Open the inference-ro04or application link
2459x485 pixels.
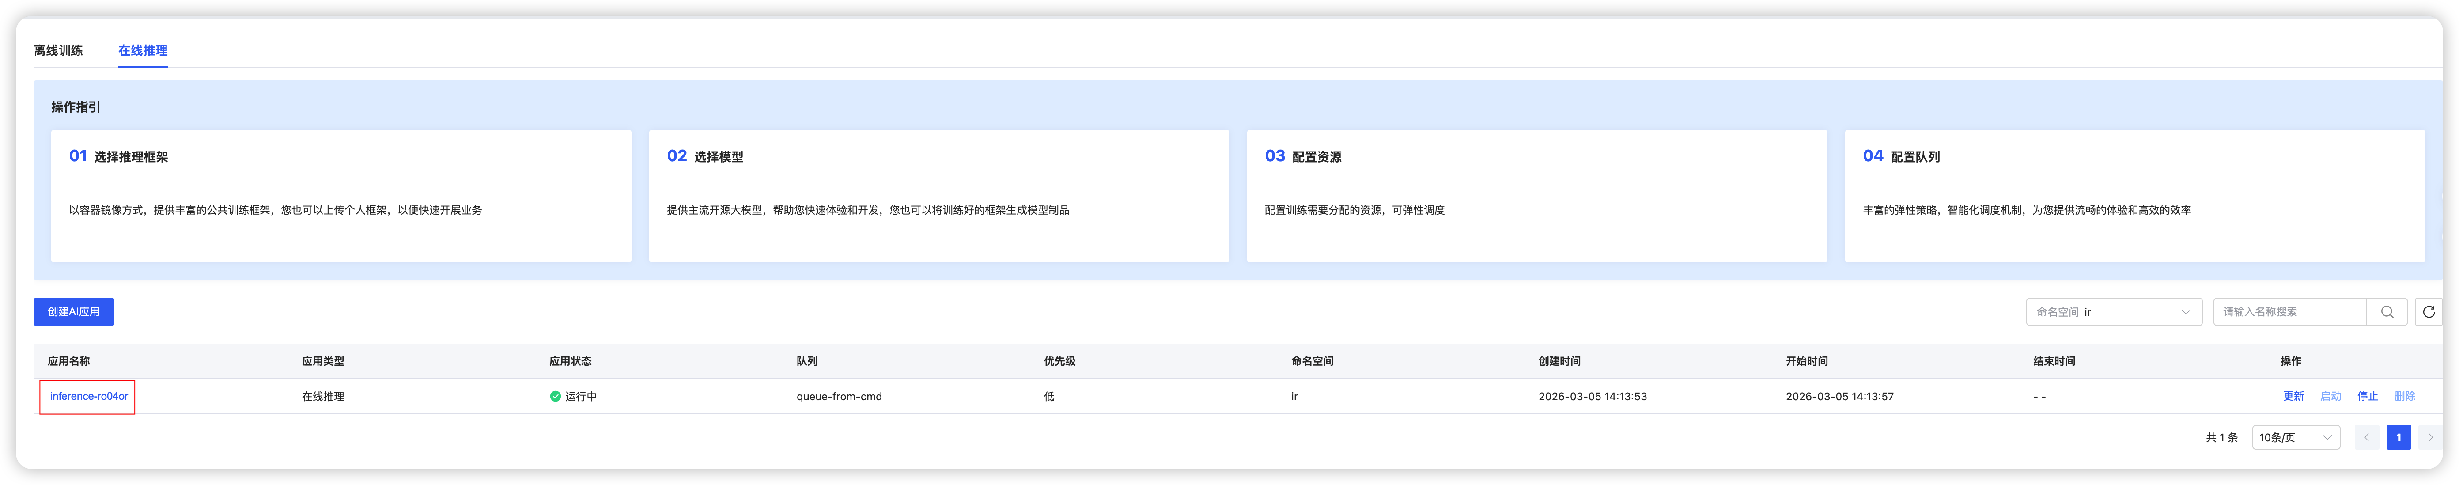coord(89,396)
